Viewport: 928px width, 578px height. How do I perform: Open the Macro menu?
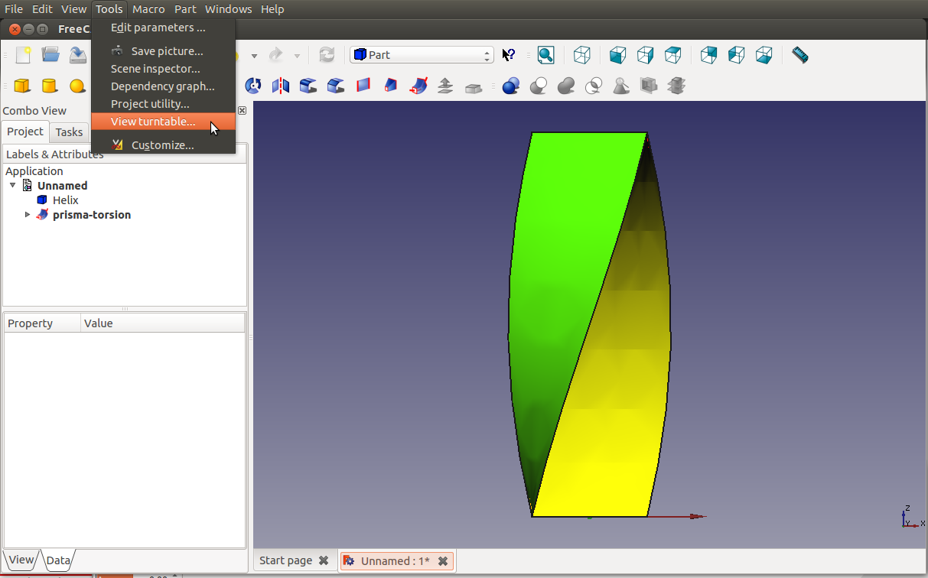point(148,9)
